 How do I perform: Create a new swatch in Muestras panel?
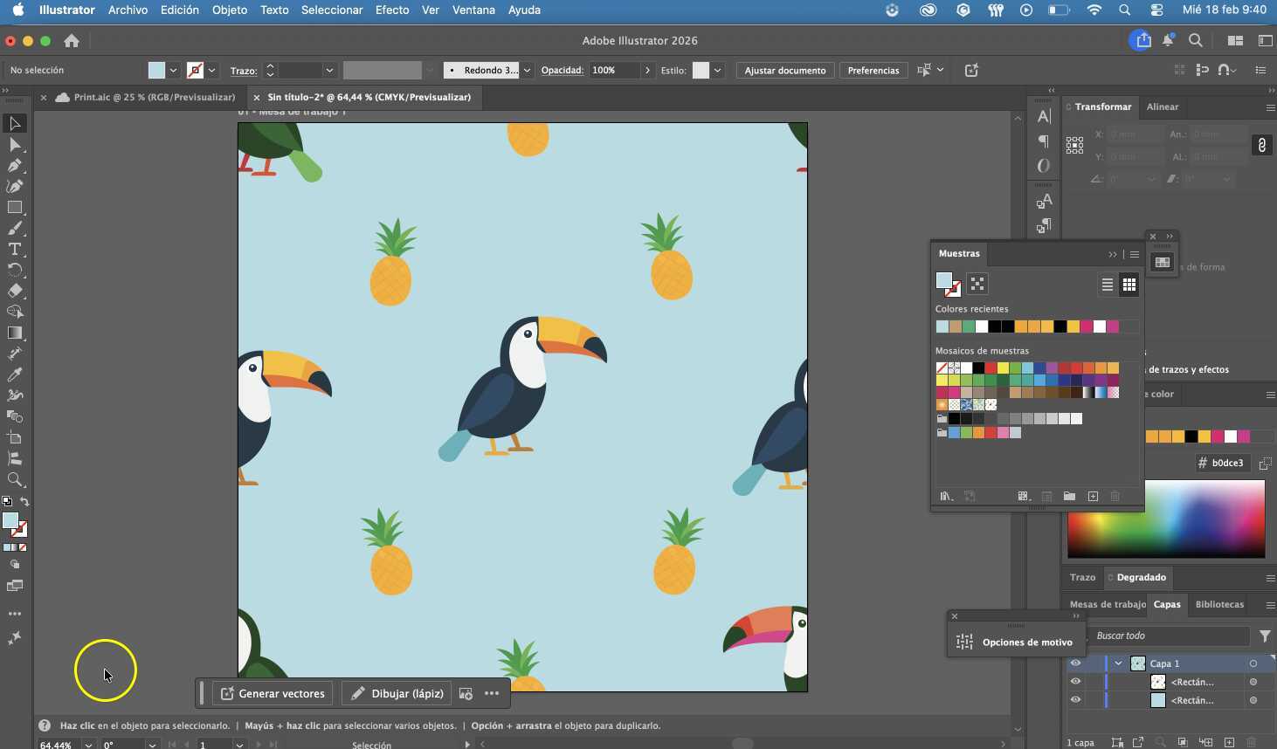coord(1093,496)
